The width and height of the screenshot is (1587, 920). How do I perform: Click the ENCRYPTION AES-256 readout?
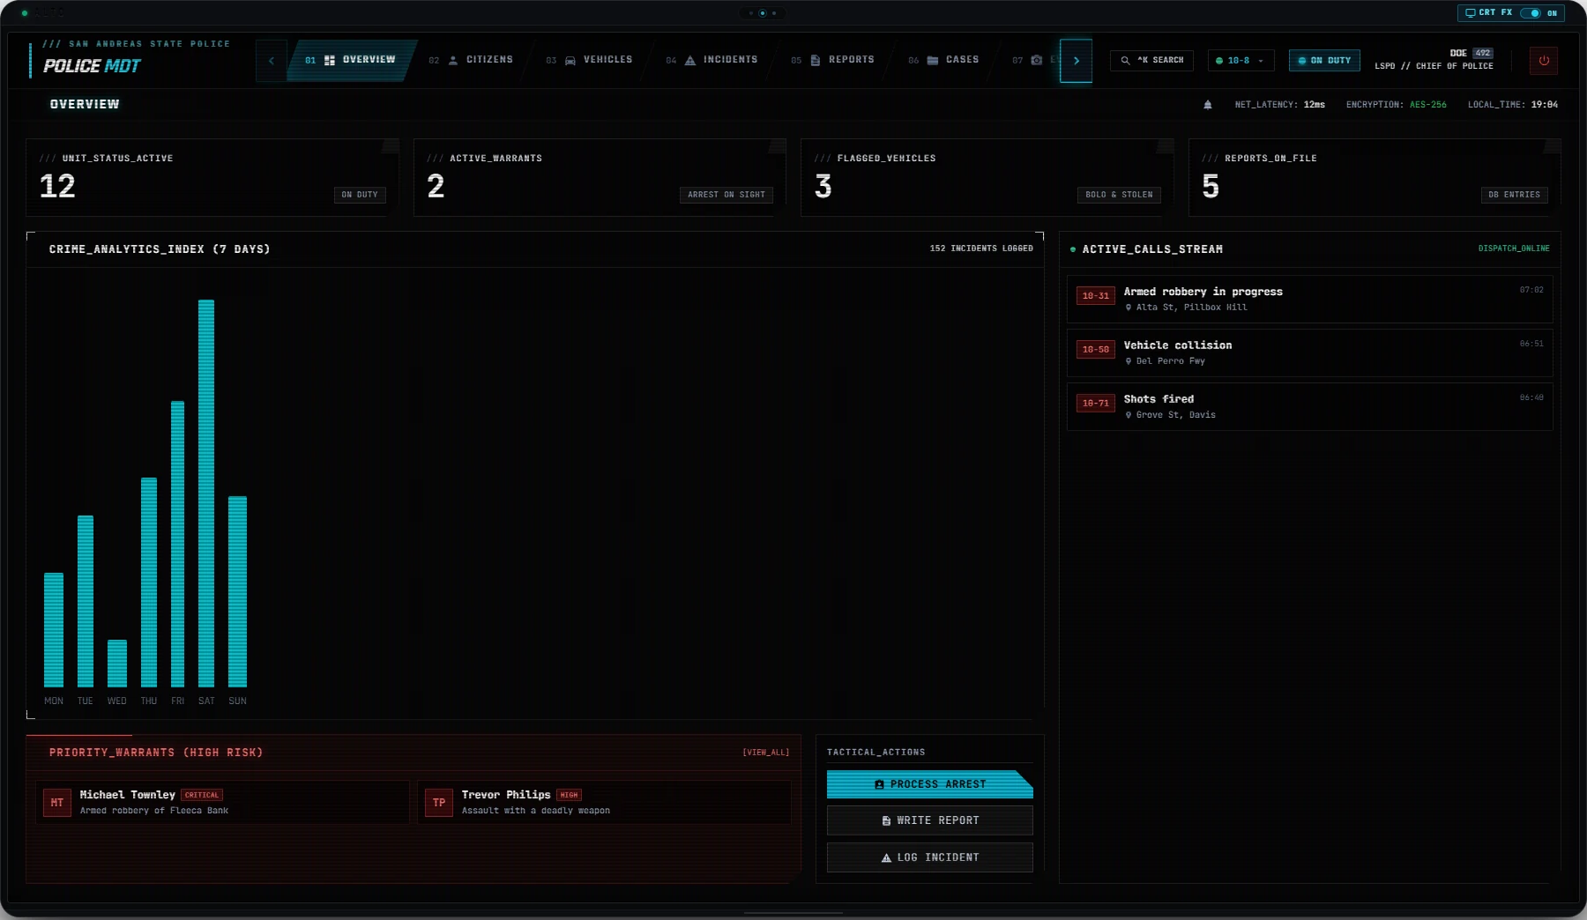tap(1397, 105)
